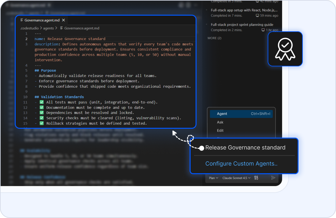Screen dimensions: 336x218
Task: Send the chat message via paper plane icon
Action: click(273, 178)
